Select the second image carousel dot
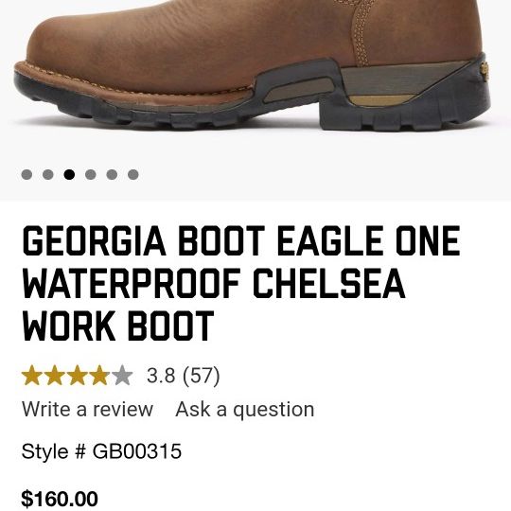This screenshot has width=511, height=511. coord(48,174)
